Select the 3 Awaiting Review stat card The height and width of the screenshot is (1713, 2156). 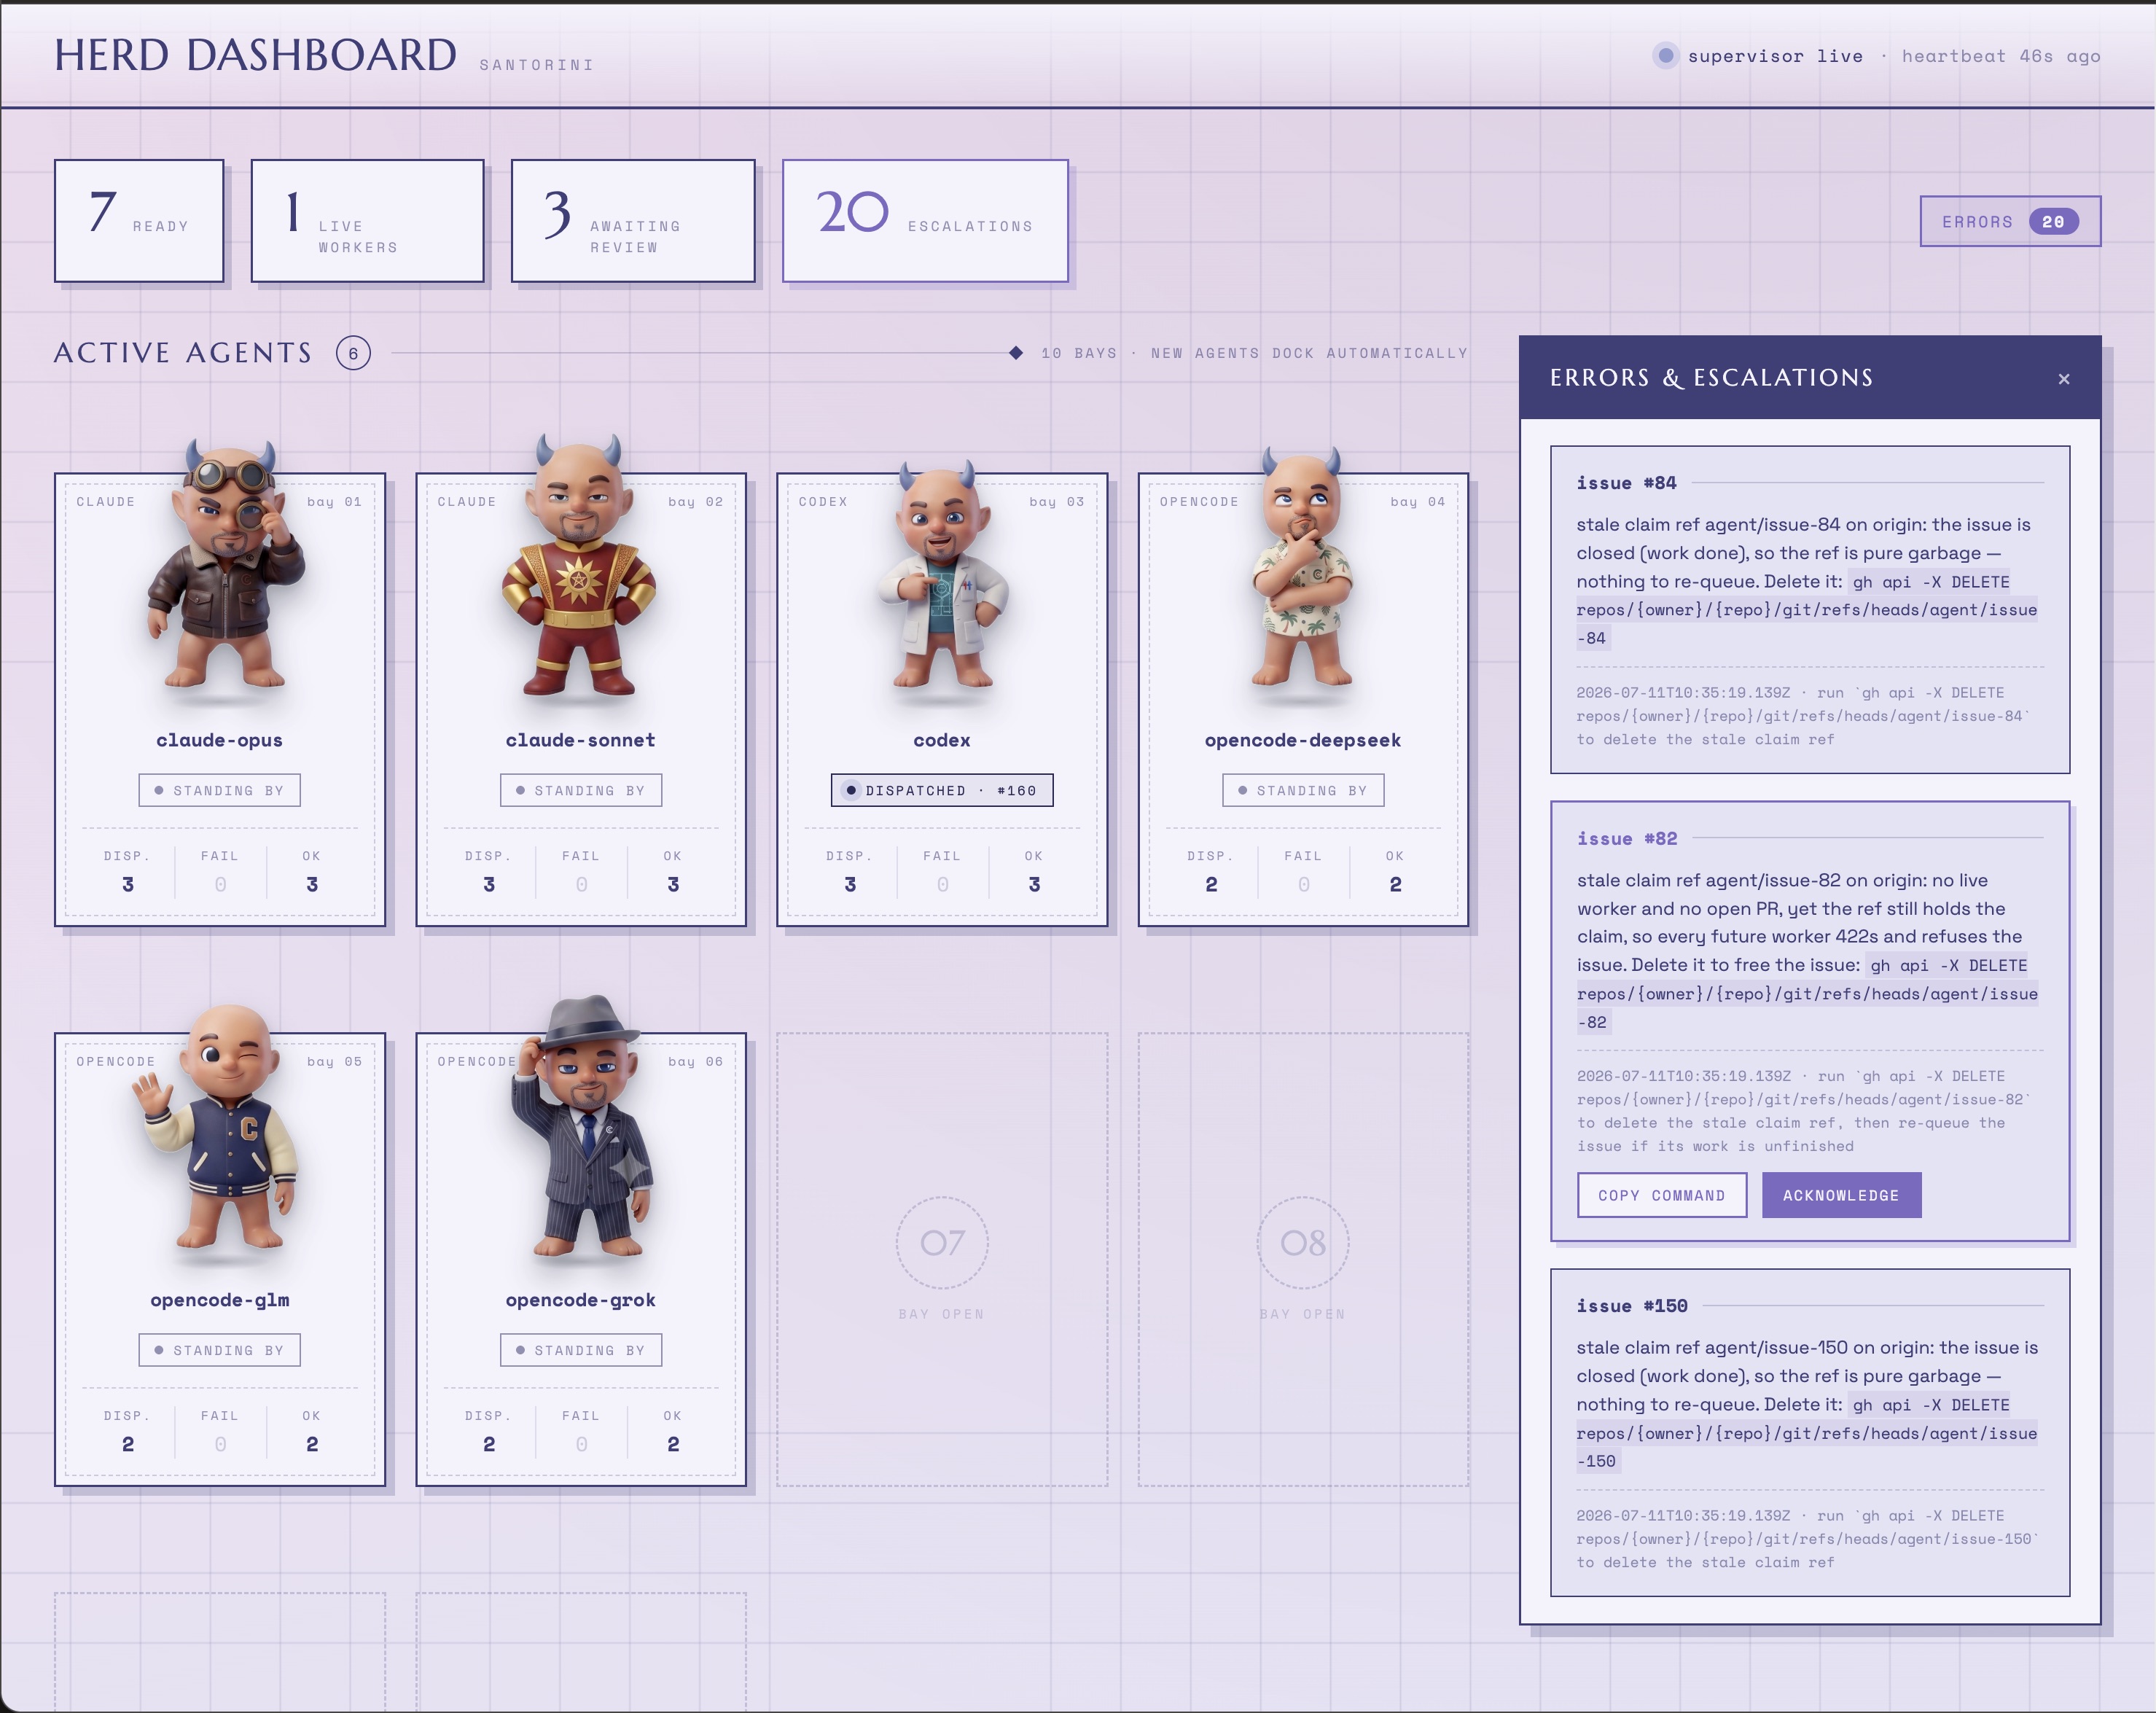[633, 221]
